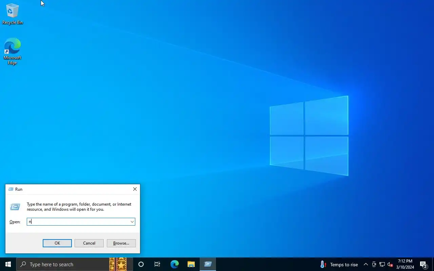Viewport: 434px width, 271px height.
Task: Open the Windows Start menu
Action: 8,264
